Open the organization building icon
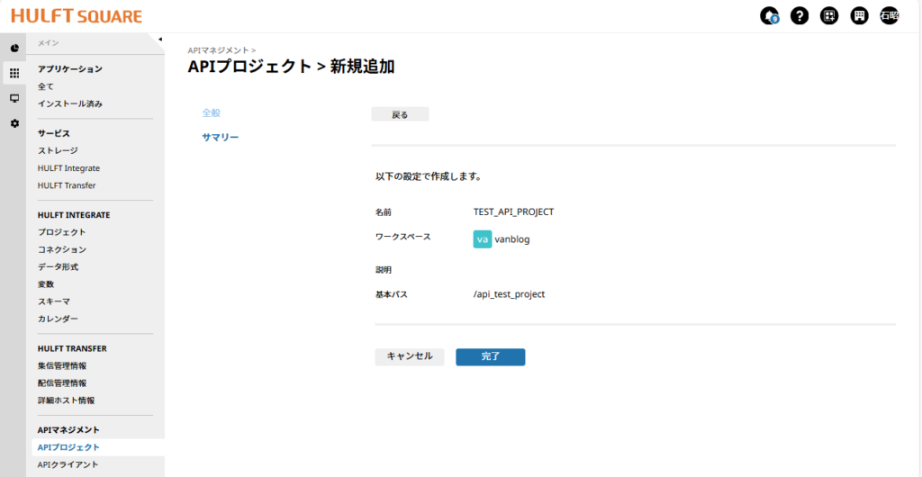Image resolution: width=922 pixels, height=477 pixels. click(859, 16)
